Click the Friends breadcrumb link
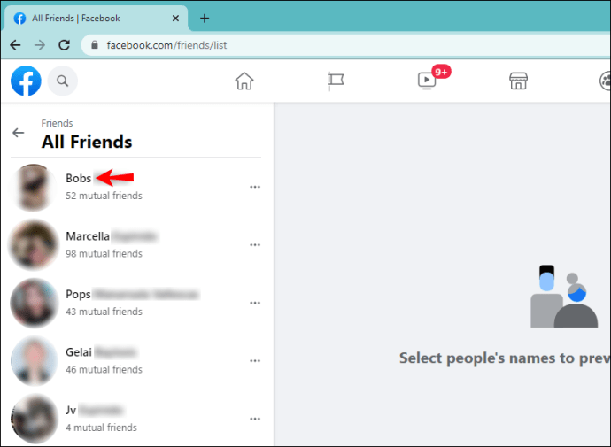Screen dimensions: 611x447 coord(57,123)
